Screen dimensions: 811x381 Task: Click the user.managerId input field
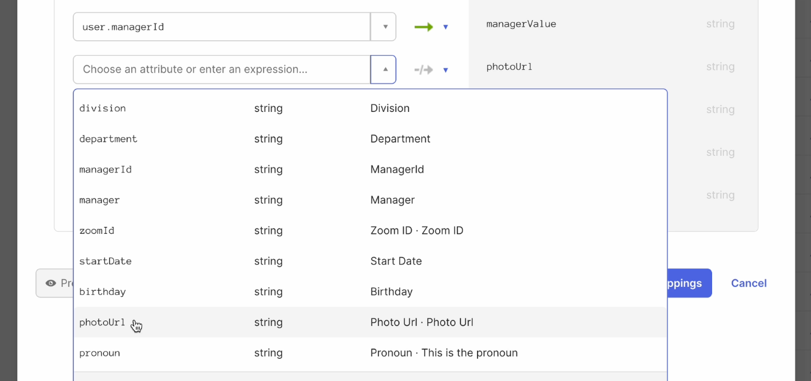tap(221, 27)
